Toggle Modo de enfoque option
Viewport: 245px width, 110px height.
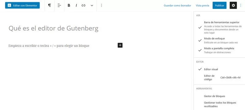pos(219,40)
